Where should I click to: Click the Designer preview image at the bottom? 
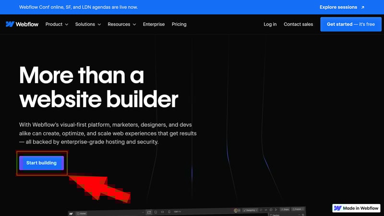[187, 211]
